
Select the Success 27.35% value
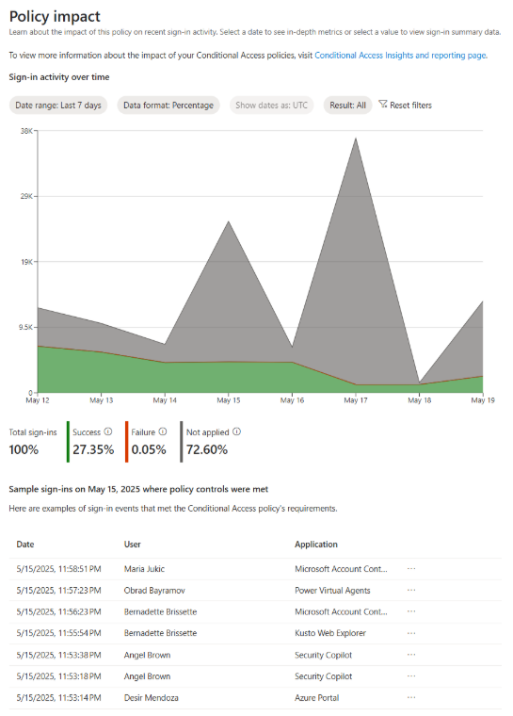(93, 449)
